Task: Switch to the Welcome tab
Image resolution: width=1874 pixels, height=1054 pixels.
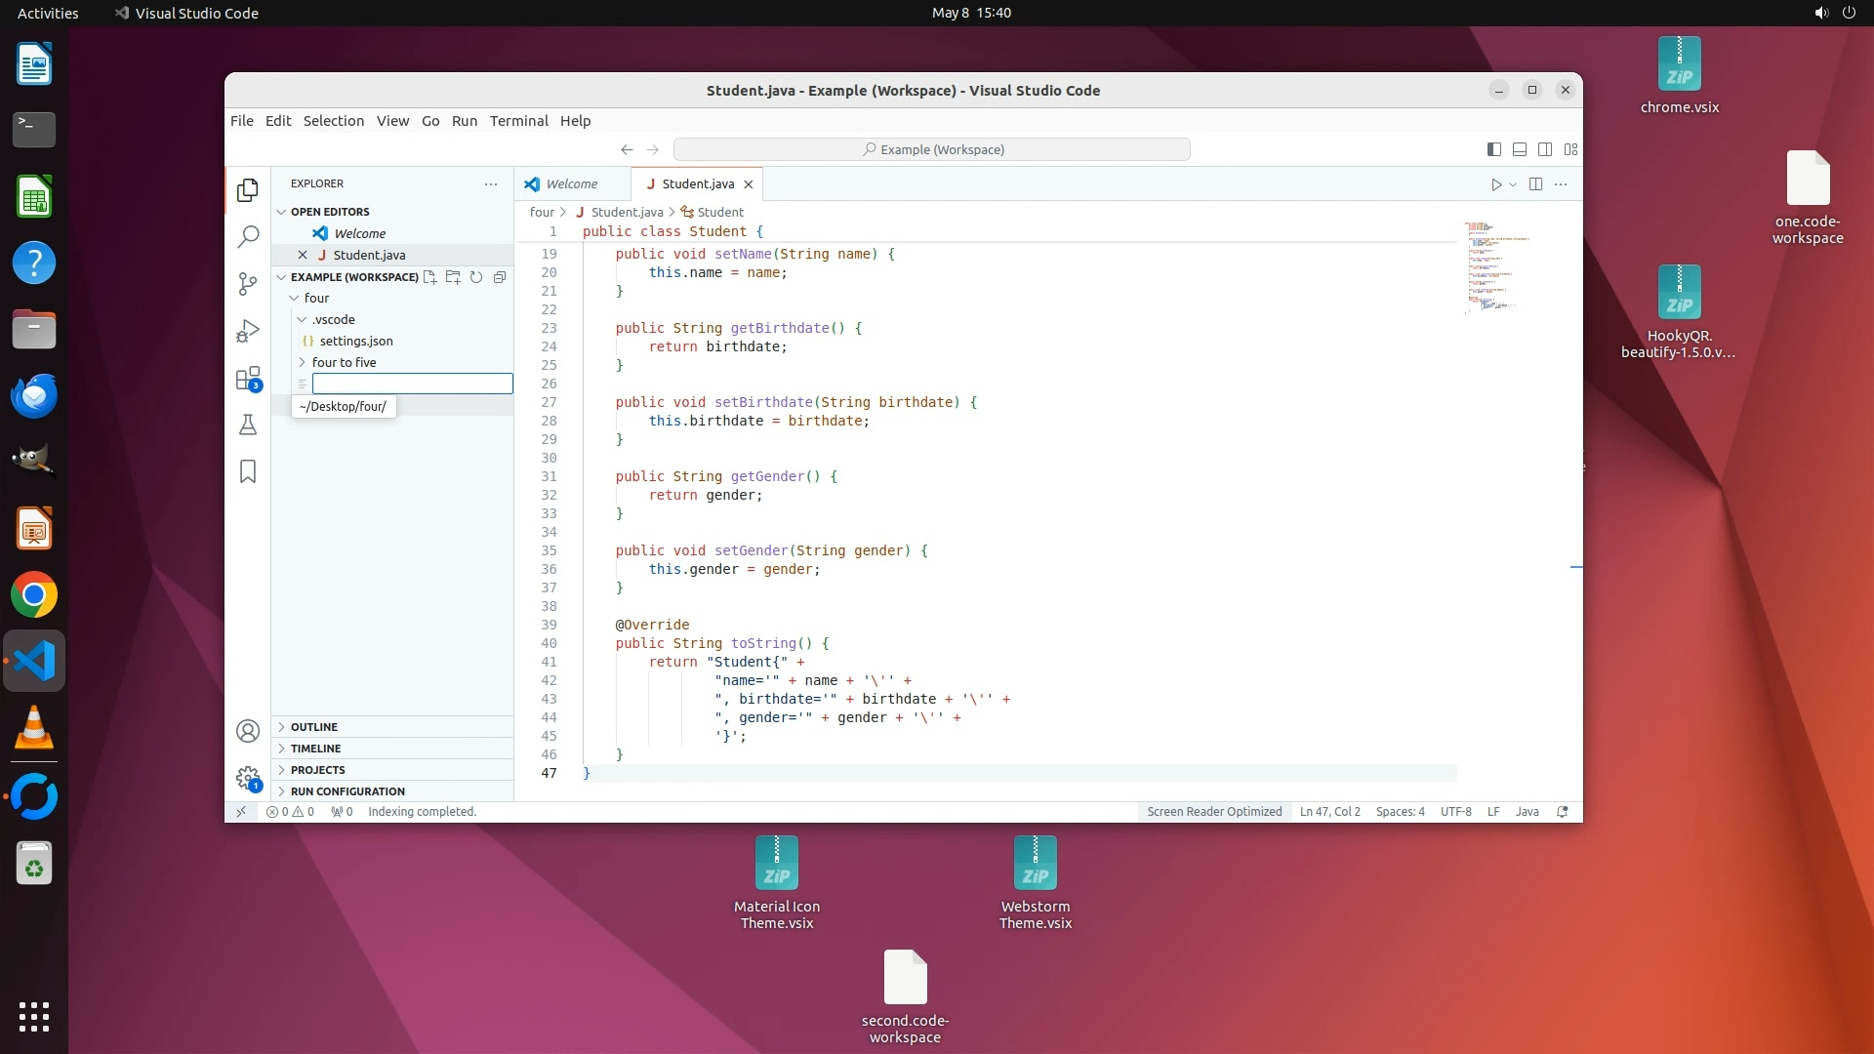Action: [571, 184]
